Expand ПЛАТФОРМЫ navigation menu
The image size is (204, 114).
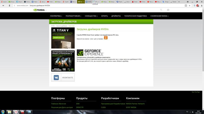click(x=56, y=16)
